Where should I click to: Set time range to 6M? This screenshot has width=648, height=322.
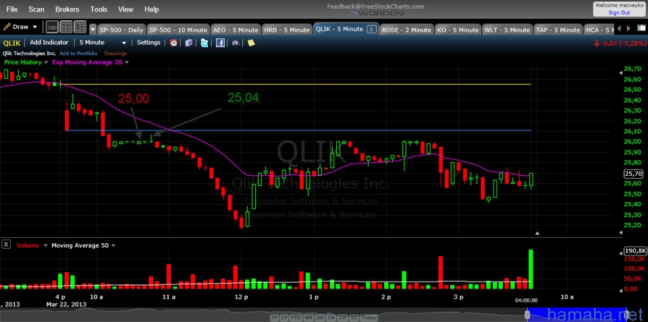(x=308, y=317)
